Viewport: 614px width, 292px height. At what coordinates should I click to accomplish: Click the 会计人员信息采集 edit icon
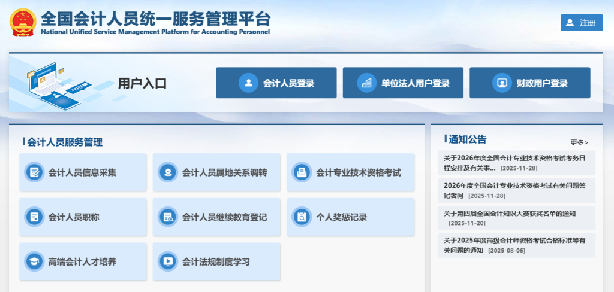tap(34, 172)
